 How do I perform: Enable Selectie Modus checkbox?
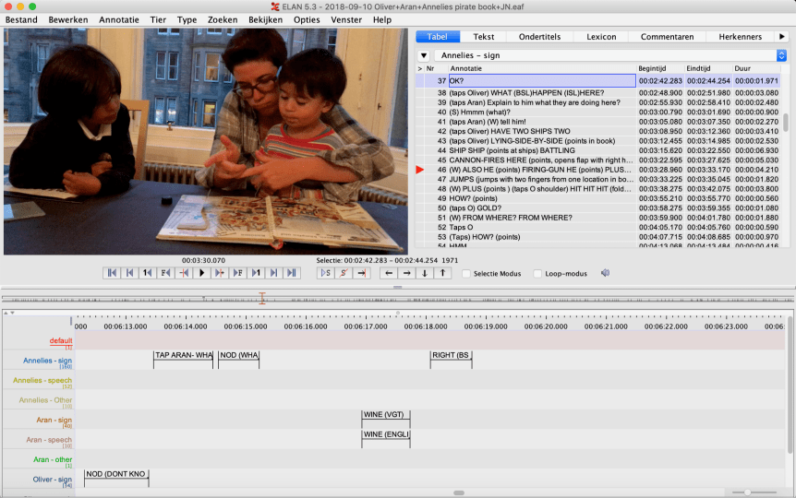467,274
